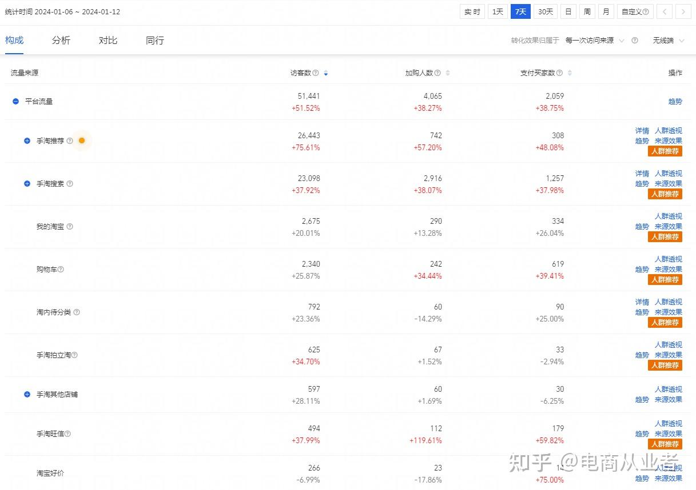The image size is (696, 490).
Task: Go to previous date period arrow
Action: point(665,11)
